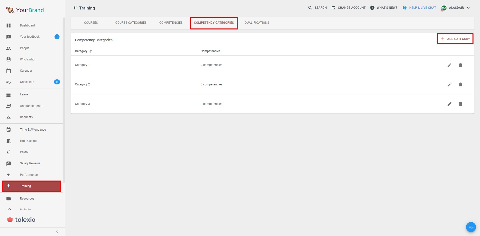Click the What's New badge icon

click(x=372, y=8)
